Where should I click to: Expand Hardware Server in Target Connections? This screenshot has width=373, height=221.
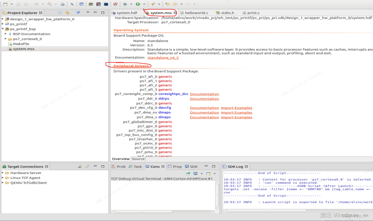click(x=3, y=173)
